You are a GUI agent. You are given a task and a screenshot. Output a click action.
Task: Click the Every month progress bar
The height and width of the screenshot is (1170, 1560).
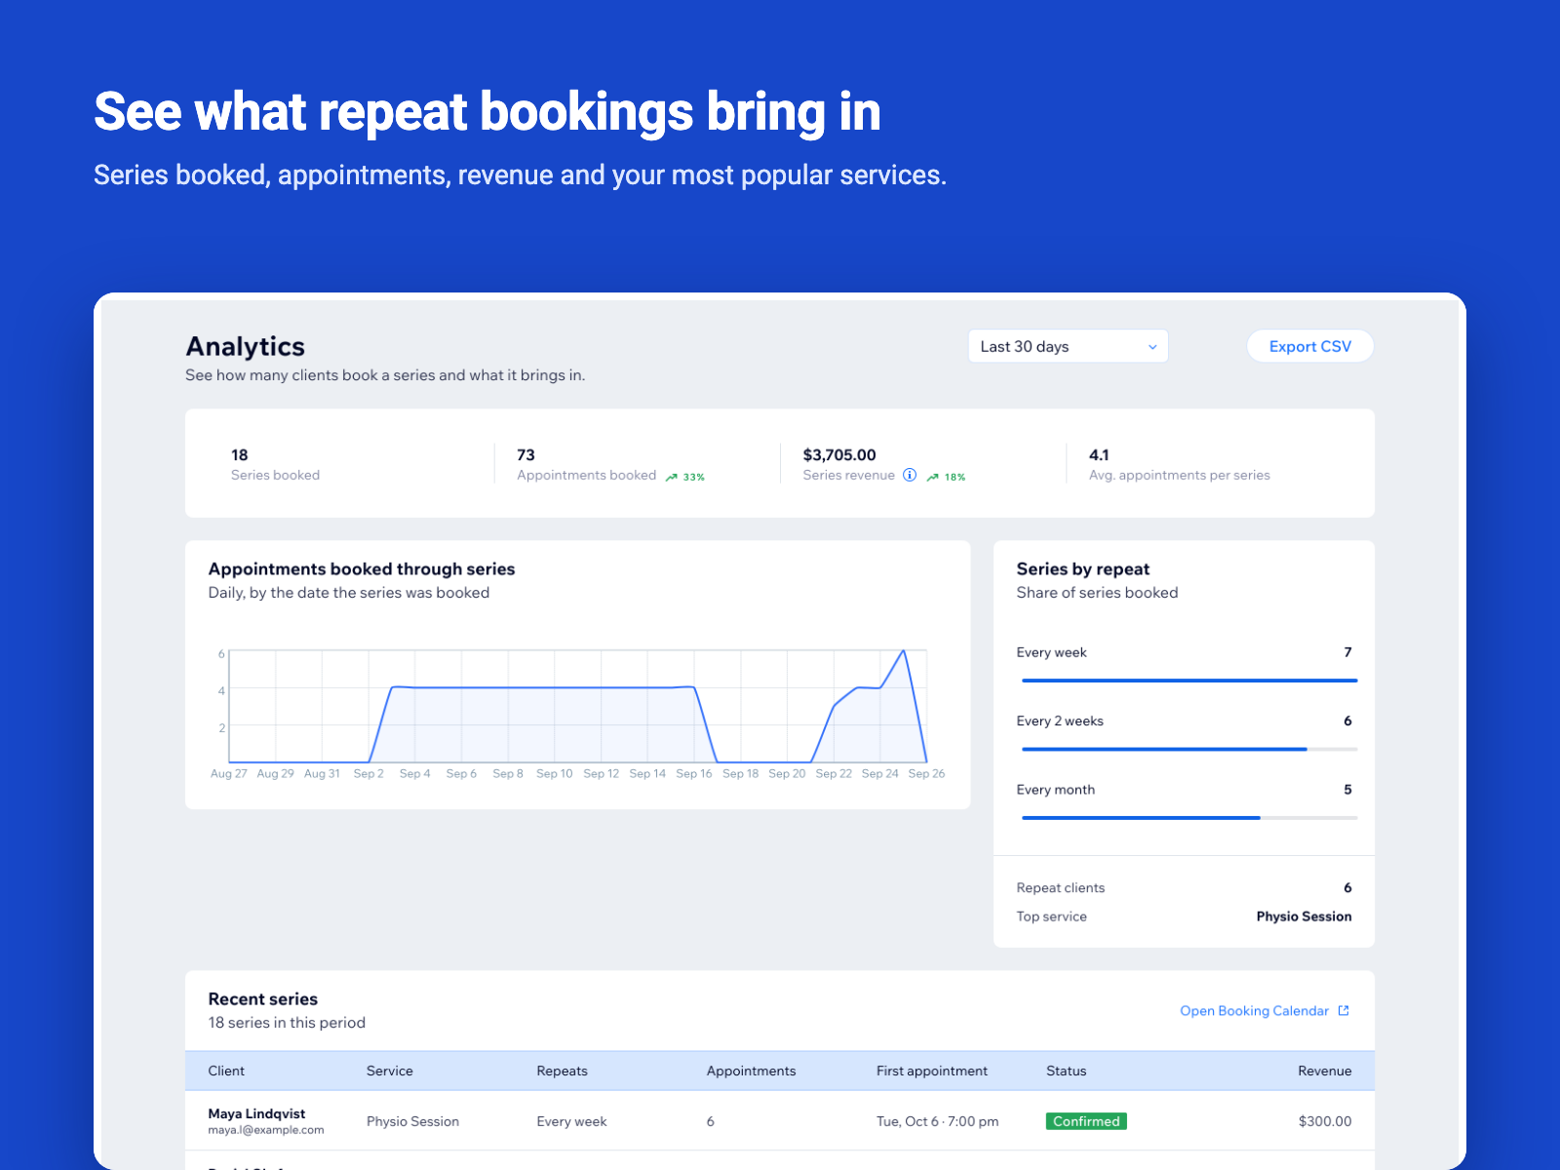point(1189,817)
